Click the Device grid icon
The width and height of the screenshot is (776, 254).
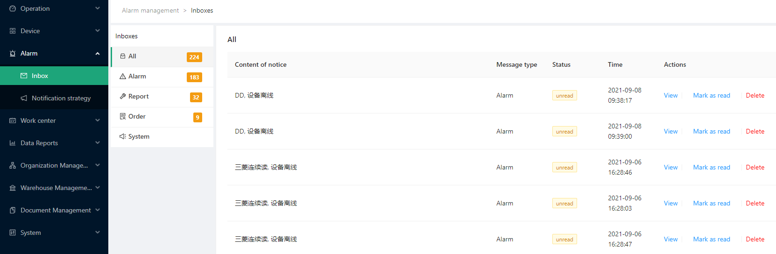pos(13,31)
